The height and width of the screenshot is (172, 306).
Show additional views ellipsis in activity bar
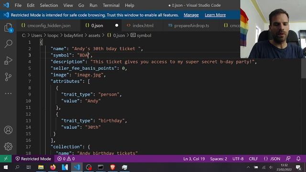(8, 94)
